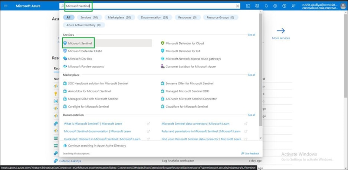The image size is (348, 170).
Task: Open the Help question mark icon
Action: [284, 6]
